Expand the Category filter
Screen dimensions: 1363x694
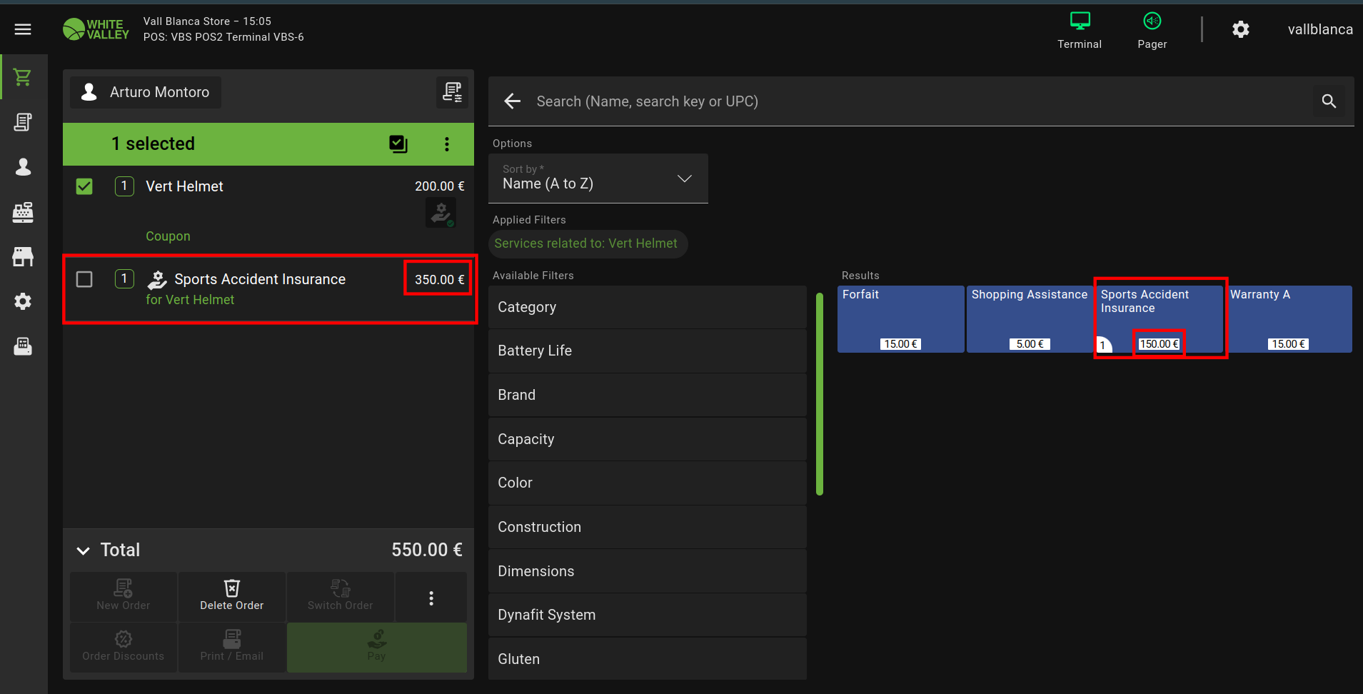click(x=647, y=307)
